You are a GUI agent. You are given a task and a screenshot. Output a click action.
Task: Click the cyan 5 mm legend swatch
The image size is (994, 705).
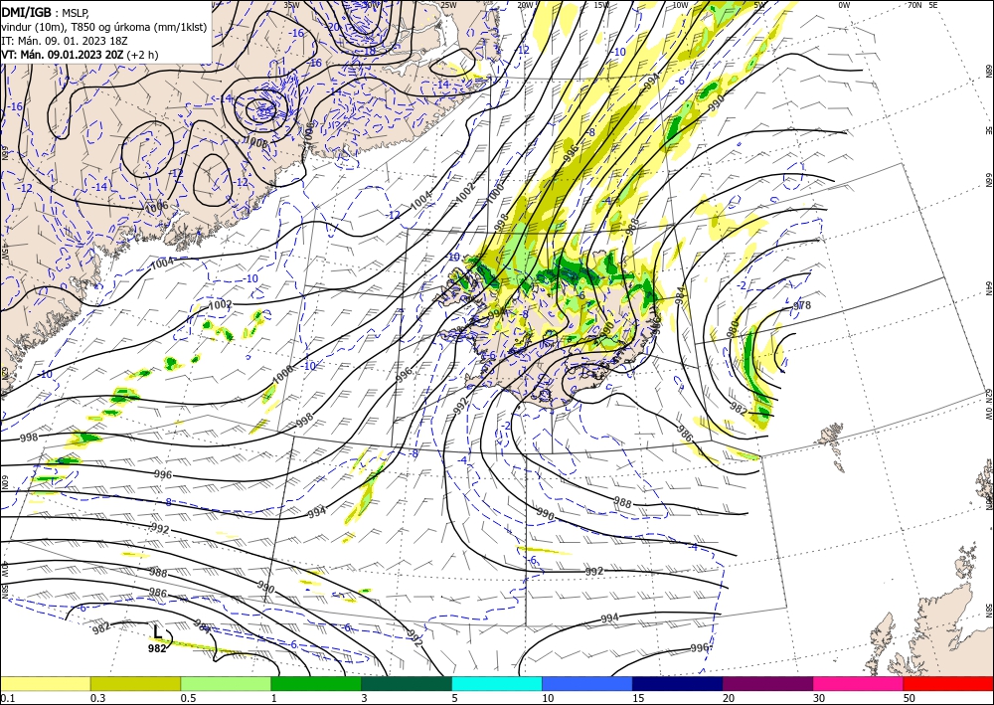(497, 684)
